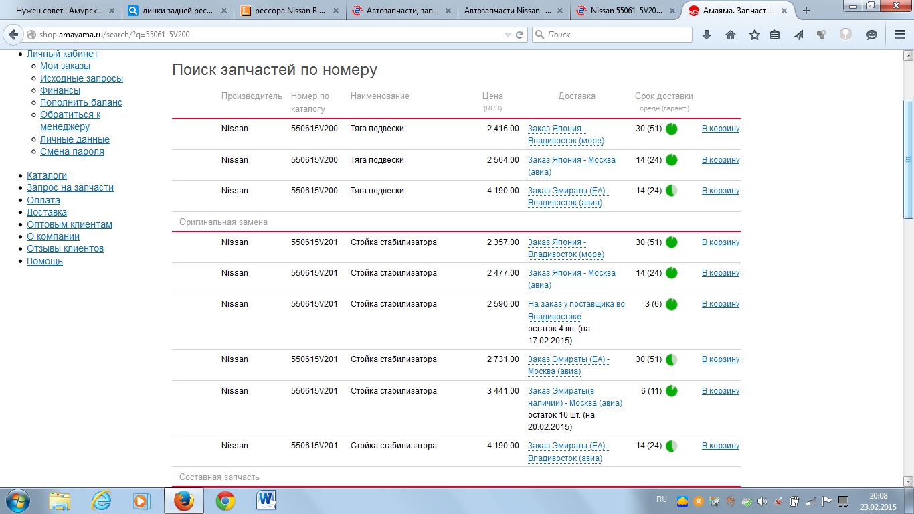Viewport: 914px width, 514px height.
Task: Open the Смена пароля link
Action: [x=72, y=151]
